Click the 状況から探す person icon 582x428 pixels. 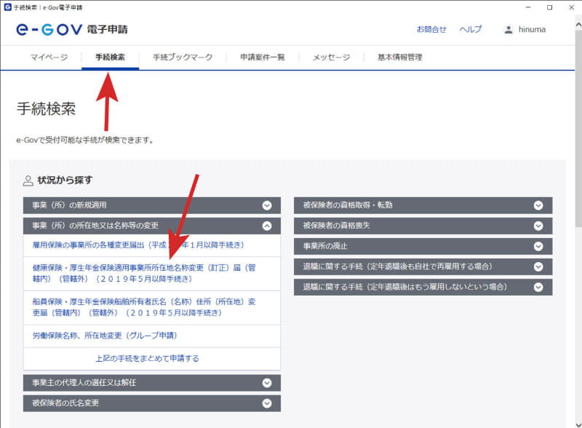tap(28, 181)
